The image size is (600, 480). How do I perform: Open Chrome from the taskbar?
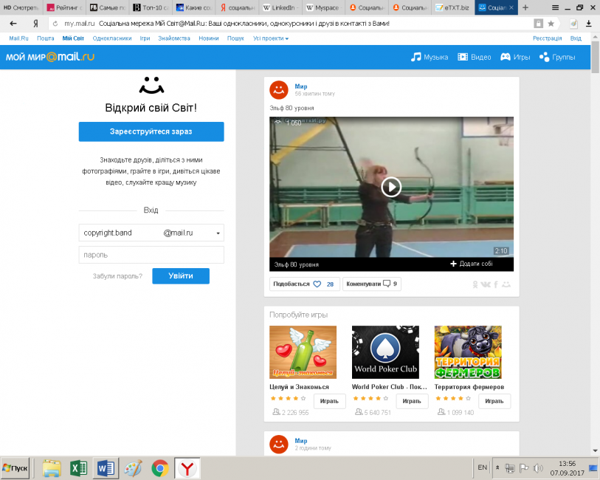pyautogui.click(x=160, y=468)
